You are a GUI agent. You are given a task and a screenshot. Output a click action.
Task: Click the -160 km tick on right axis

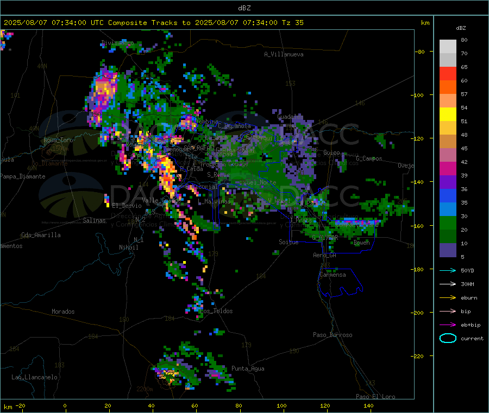[418, 226]
